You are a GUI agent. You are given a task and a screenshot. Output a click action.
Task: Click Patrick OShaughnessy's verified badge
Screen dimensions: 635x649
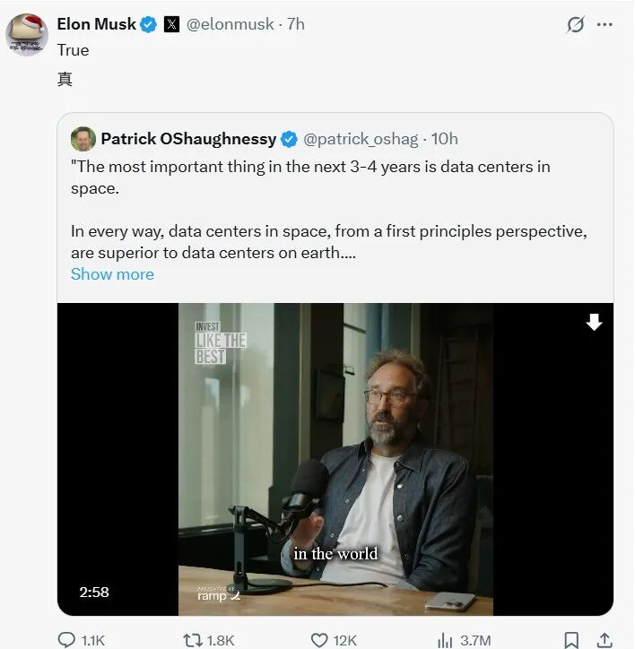click(x=290, y=139)
